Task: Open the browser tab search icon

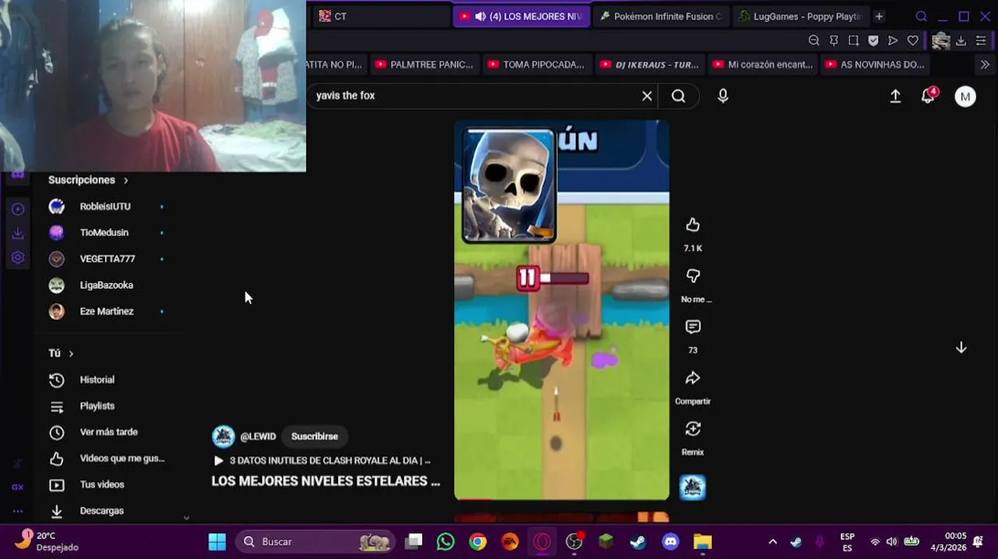Action: tap(921, 16)
